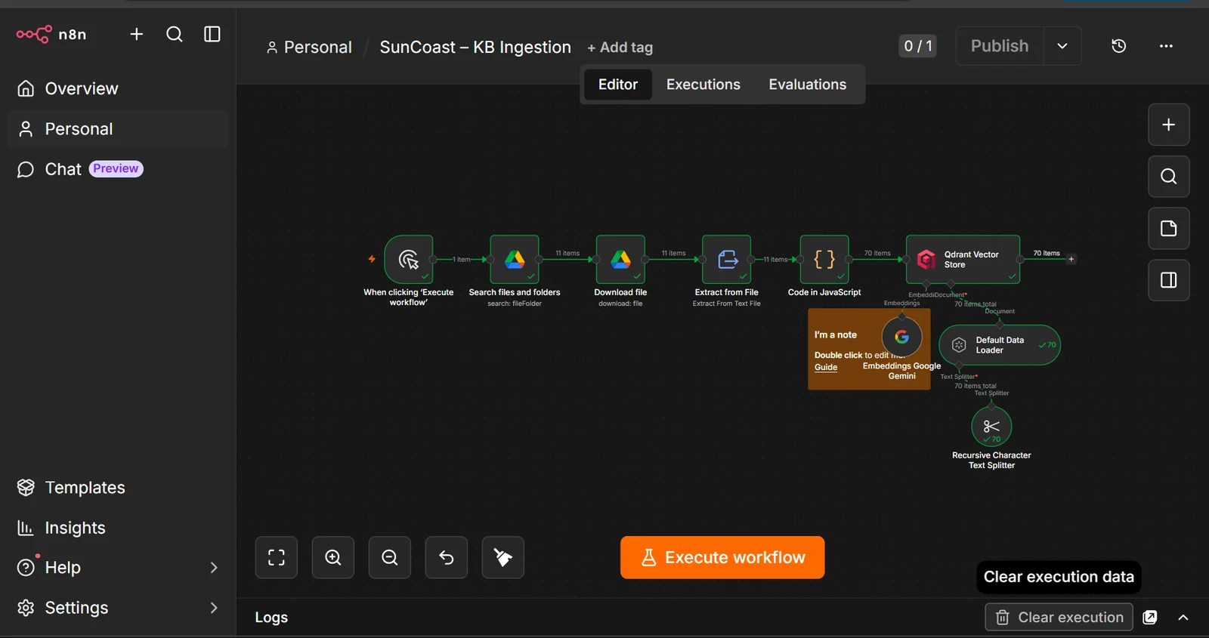
Task: Toggle the side panel button on canvas right
Action: [1169, 280]
